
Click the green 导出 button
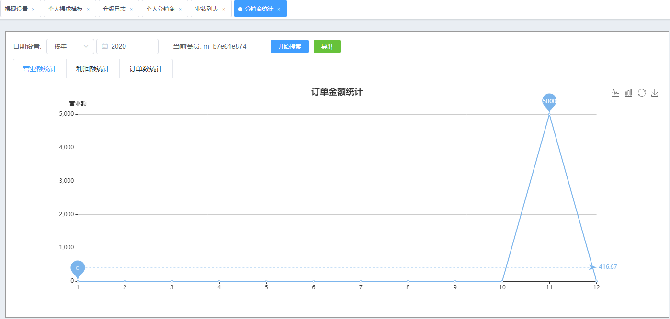tap(327, 46)
